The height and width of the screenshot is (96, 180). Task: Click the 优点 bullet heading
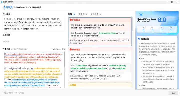pyautogui.click(x=142, y=58)
